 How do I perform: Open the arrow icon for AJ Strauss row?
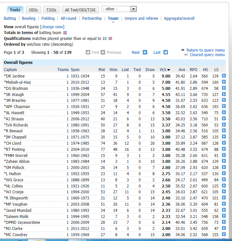coord(224,118)
